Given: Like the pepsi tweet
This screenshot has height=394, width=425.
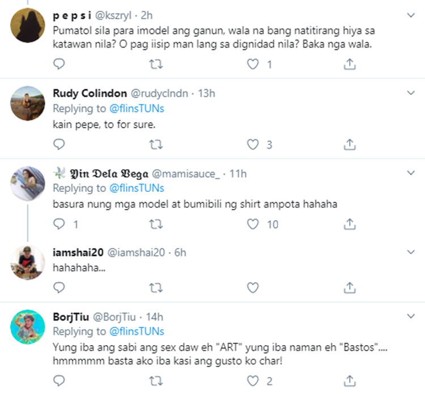Looking at the screenshot, I should point(253,65).
